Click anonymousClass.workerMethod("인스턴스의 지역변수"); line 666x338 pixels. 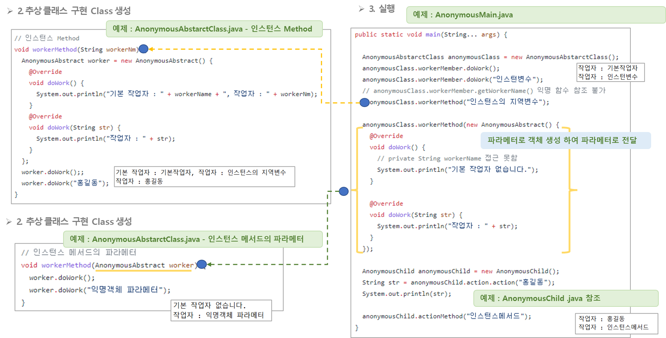pyautogui.click(x=456, y=102)
